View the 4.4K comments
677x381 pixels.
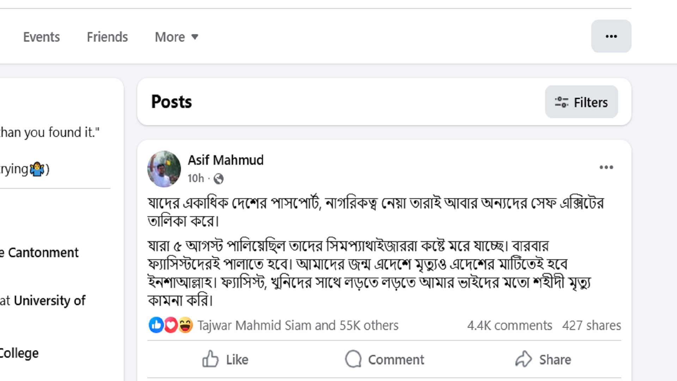click(x=510, y=325)
